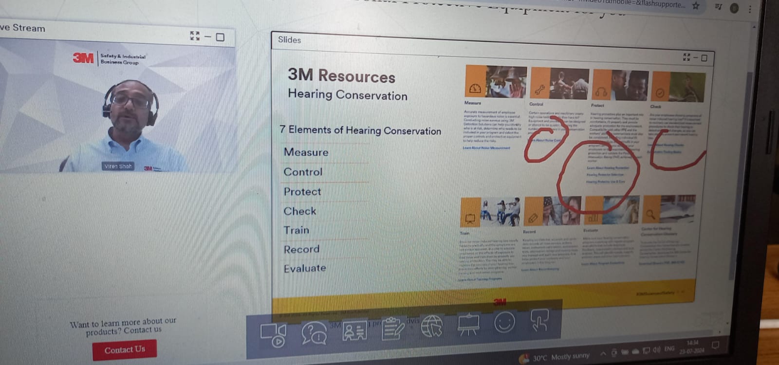
Task: Open the Windows notification center icon
Action: click(715, 345)
